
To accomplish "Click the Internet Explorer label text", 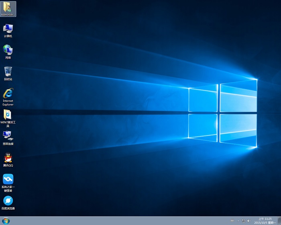I will point(8,103).
